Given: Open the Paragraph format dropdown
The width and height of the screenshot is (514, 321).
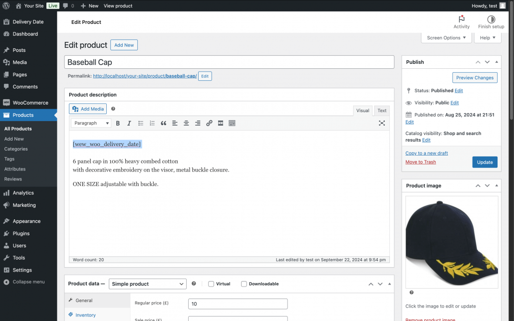Looking at the screenshot, I should [92, 123].
